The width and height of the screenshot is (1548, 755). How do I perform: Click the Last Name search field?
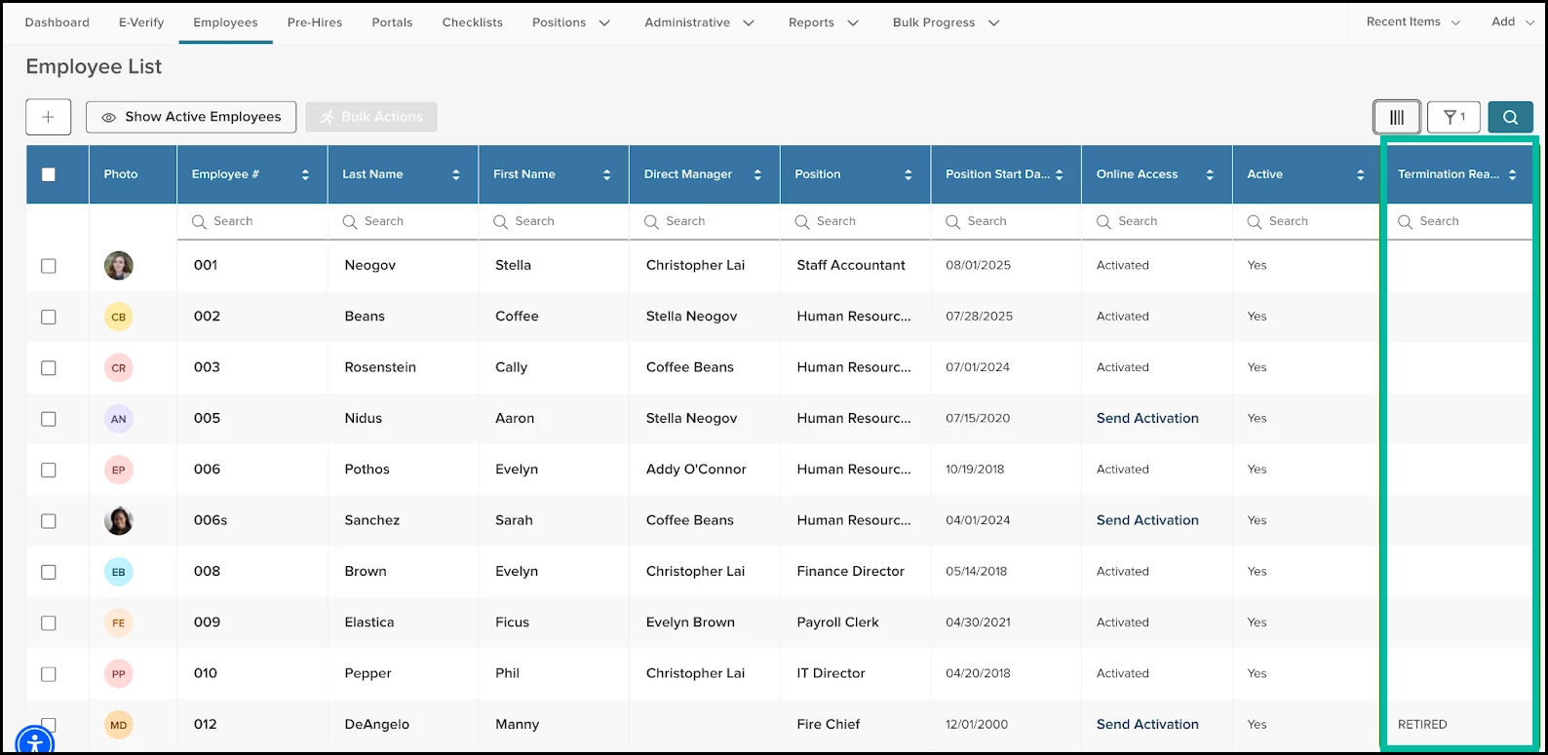(x=403, y=221)
